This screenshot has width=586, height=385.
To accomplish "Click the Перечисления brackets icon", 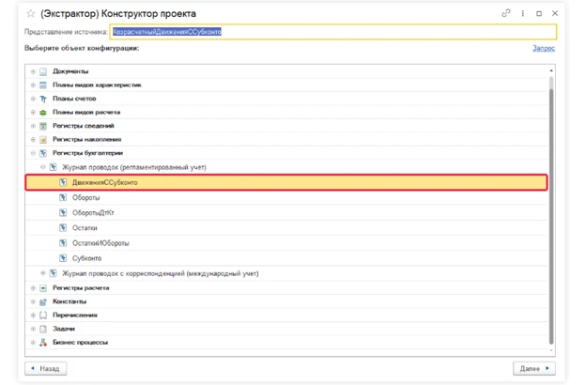I will click(43, 316).
